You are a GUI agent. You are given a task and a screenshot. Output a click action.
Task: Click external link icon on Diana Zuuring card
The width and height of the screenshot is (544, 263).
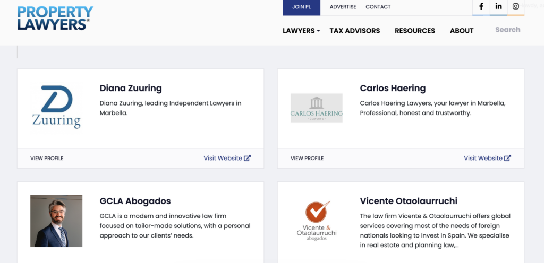pos(248,158)
